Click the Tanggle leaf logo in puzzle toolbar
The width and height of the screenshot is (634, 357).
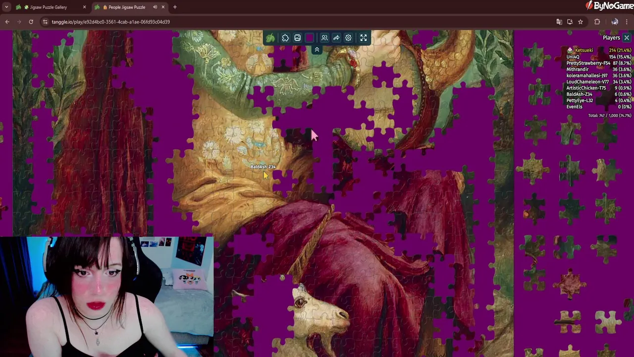pos(270,38)
